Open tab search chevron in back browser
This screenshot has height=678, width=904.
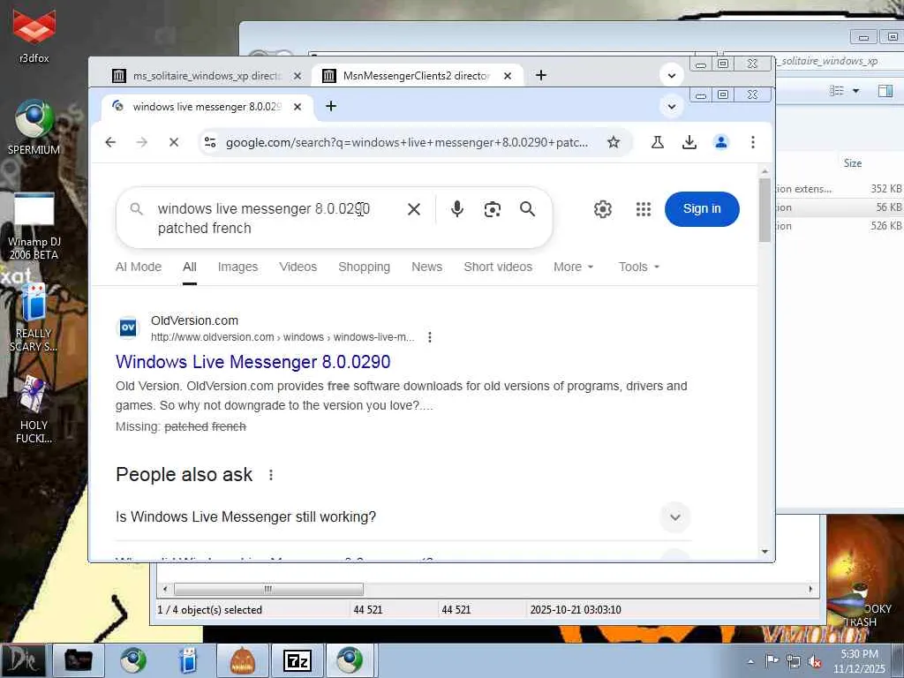click(x=672, y=76)
